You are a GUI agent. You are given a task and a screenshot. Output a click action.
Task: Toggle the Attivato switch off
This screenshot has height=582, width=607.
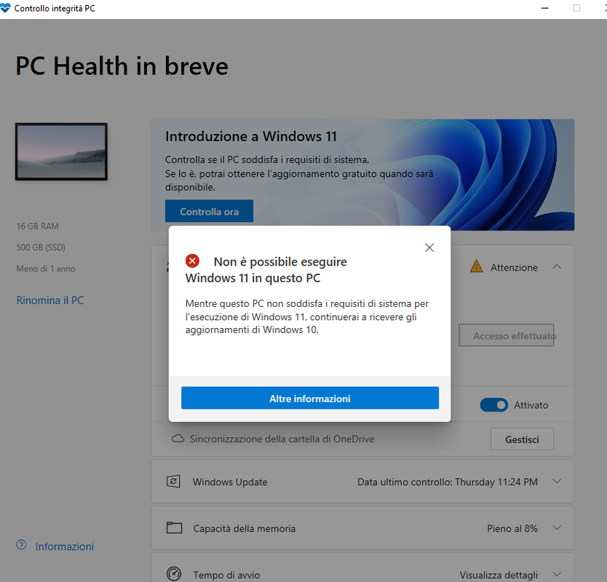coord(493,405)
